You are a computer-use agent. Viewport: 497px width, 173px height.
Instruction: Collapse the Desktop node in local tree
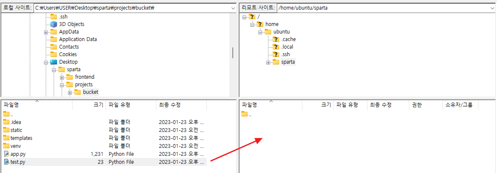tap(46, 62)
